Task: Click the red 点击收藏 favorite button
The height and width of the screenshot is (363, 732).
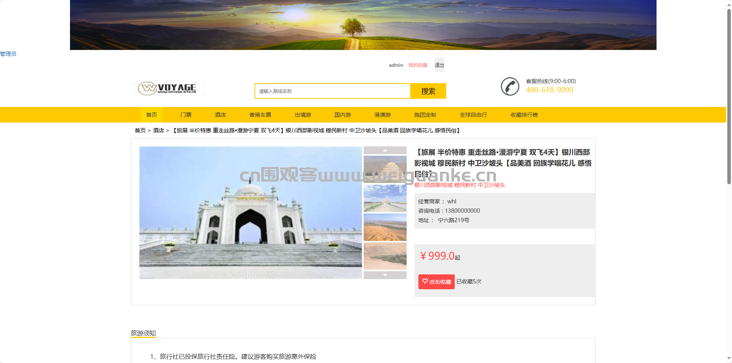Action: (x=436, y=281)
